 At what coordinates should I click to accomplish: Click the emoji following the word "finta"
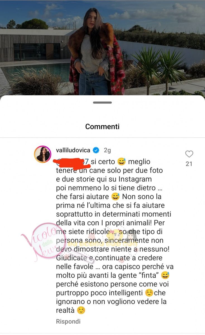(165, 276)
